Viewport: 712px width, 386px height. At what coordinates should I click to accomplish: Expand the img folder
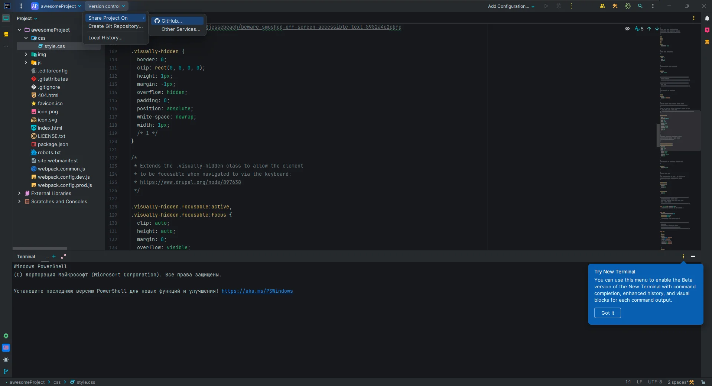tap(26, 54)
